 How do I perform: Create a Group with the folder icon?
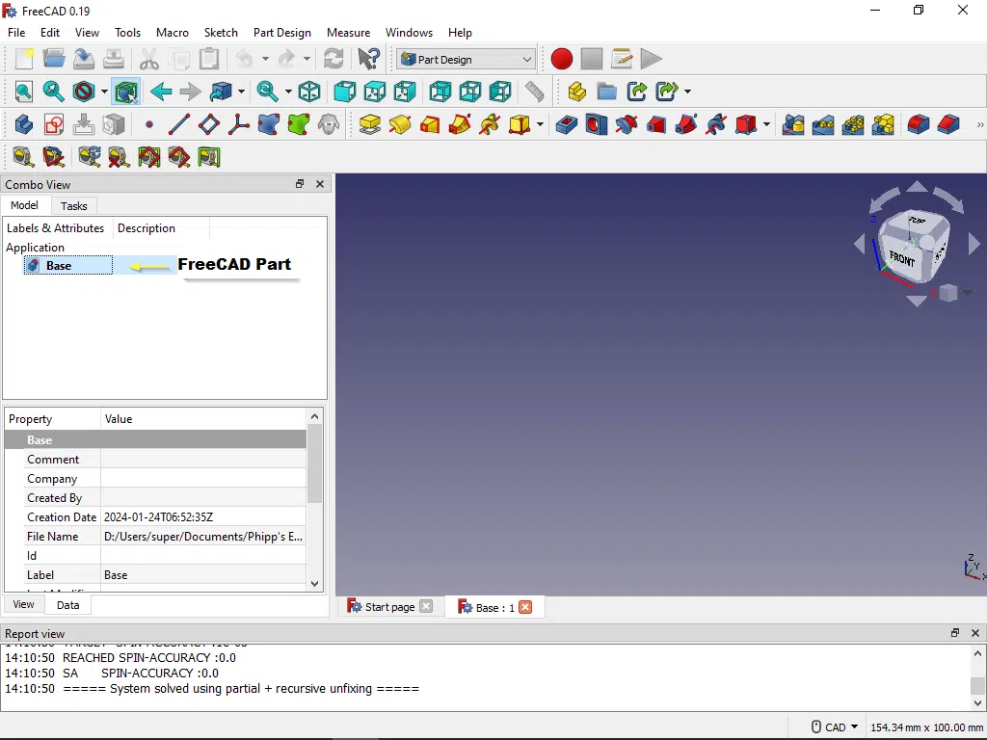click(x=607, y=92)
